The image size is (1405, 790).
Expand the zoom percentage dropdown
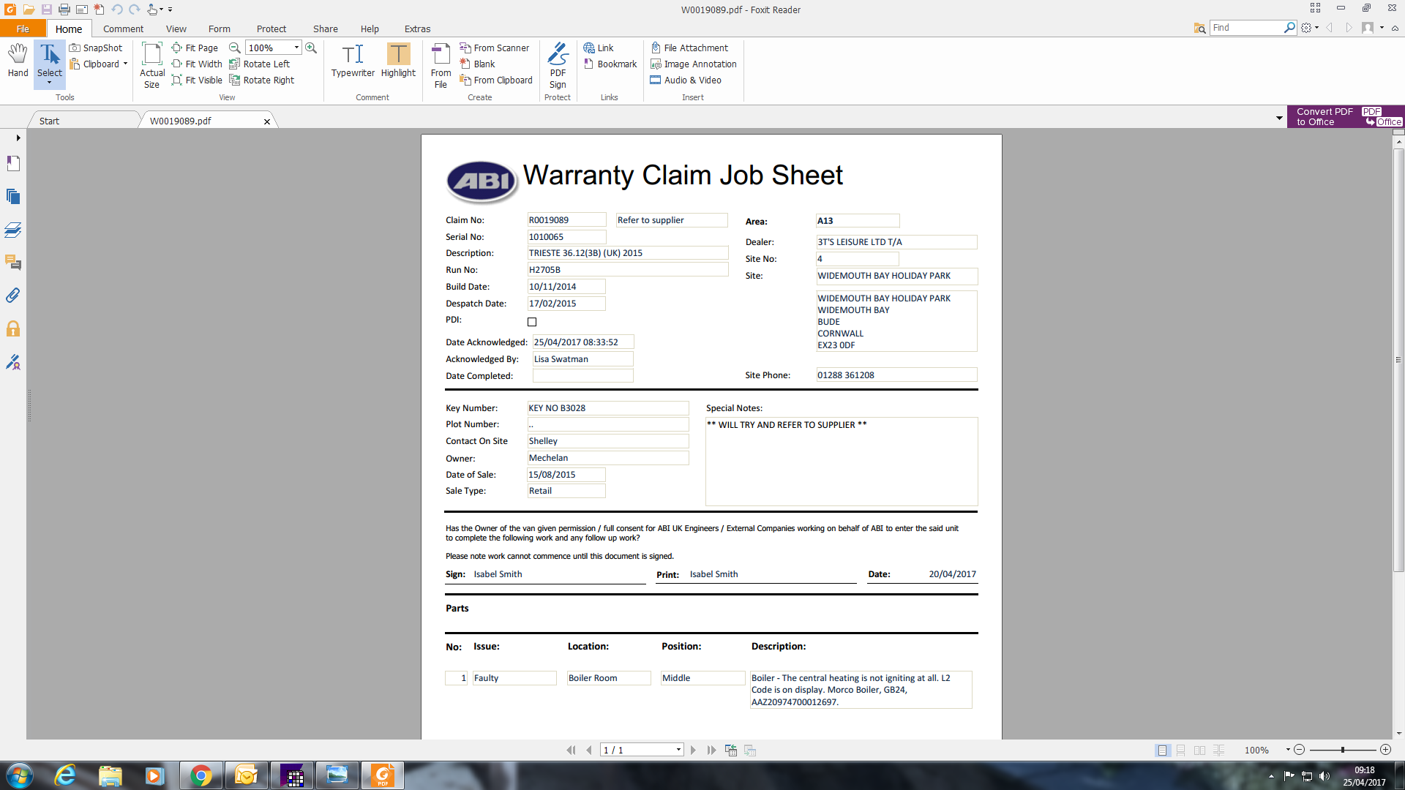(296, 48)
